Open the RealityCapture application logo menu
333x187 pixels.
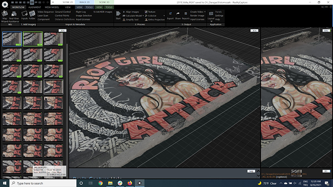5,4
